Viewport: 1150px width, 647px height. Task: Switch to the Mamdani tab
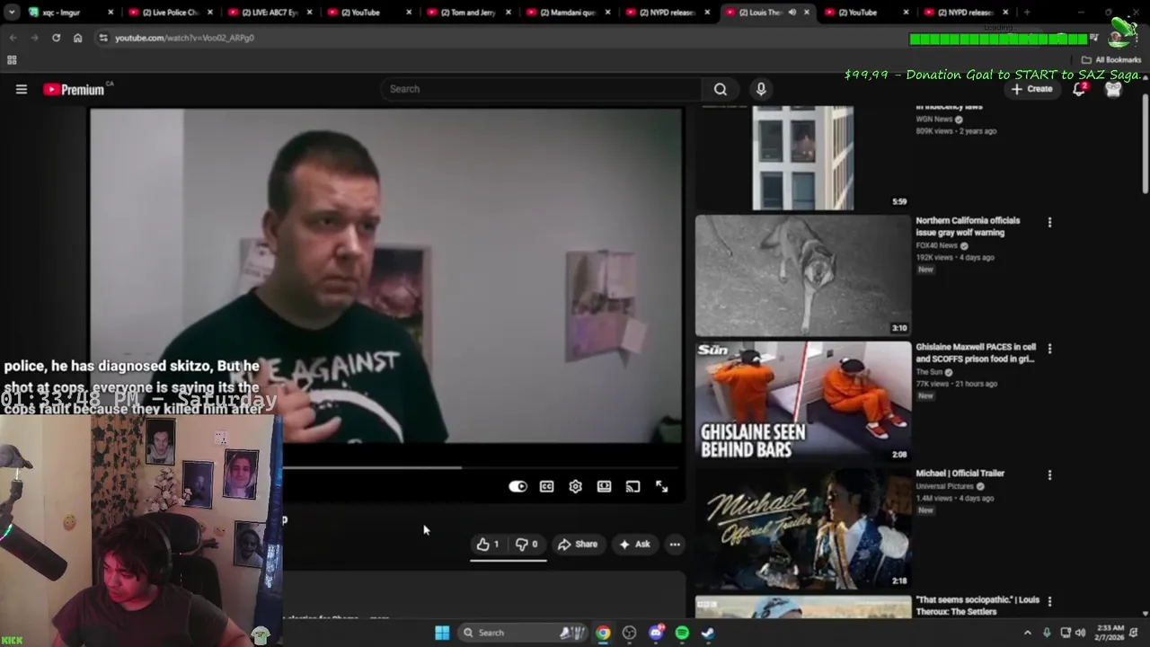click(569, 13)
